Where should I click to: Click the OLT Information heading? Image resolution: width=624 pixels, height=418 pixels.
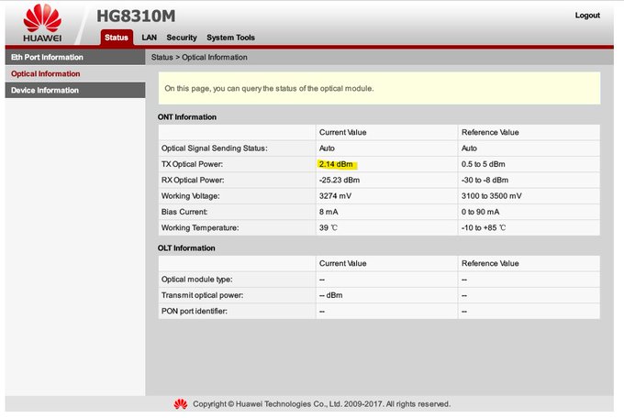186,247
